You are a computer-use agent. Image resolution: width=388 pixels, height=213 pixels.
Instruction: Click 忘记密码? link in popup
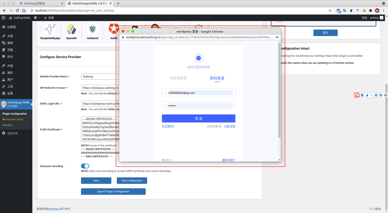click(168, 126)
